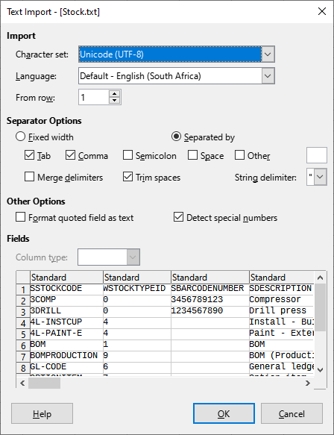Select the second Standard column above WSTOCKTYPEID
This screenshot has height=435, width=334.
pos(137,277)
